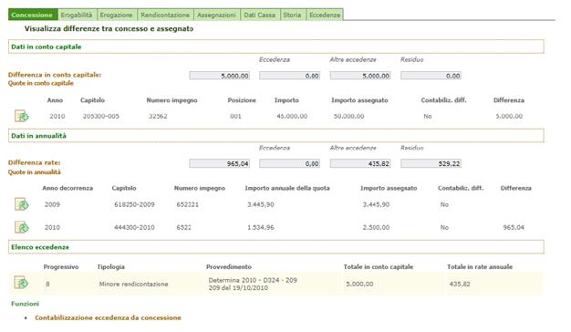The image size is (571, 332).
Task: Click Funzioni label
Action: (25, 304)
